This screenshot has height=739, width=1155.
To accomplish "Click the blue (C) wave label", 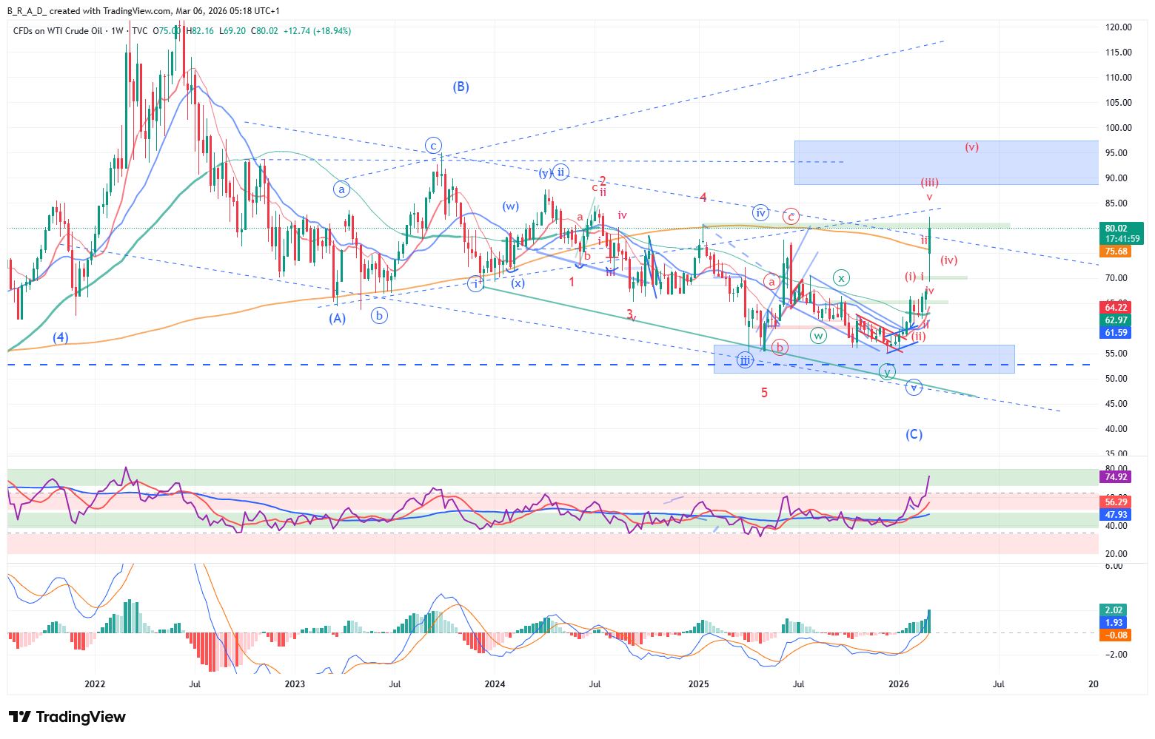I will (x=914, y=434).
